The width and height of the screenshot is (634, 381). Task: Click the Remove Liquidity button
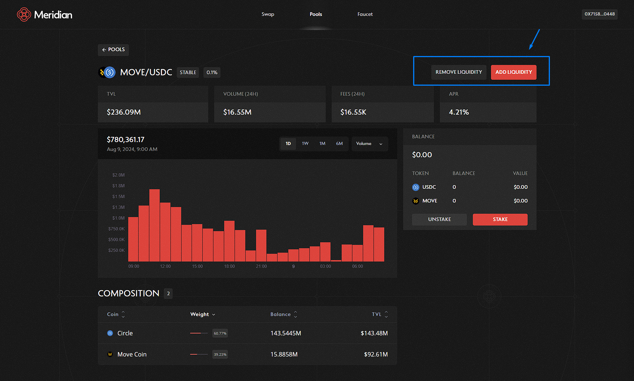pos(459,72)
